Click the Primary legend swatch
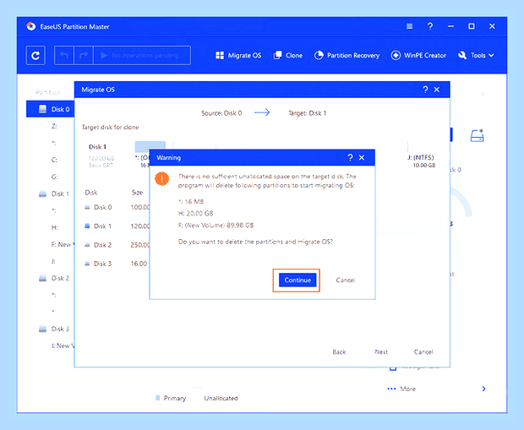The height and width of the screenshot is (430, 524). pos(157,398)
